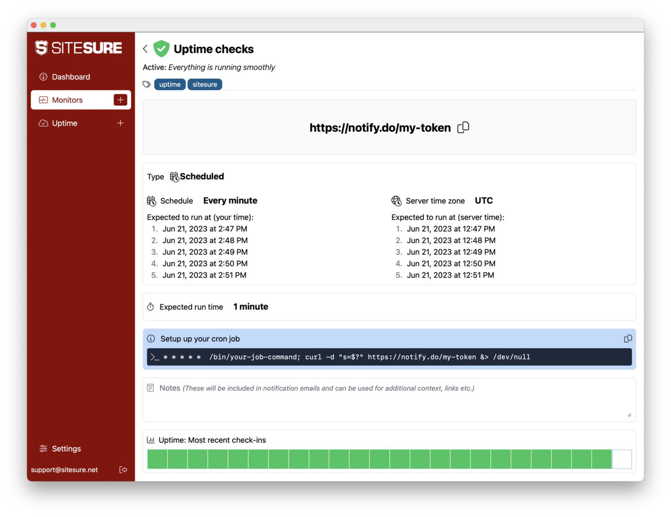Click Jun 21, 2023 at 12:50 PM entry
This screenshot has width=671, height=517.
click(x=451, y=264)
